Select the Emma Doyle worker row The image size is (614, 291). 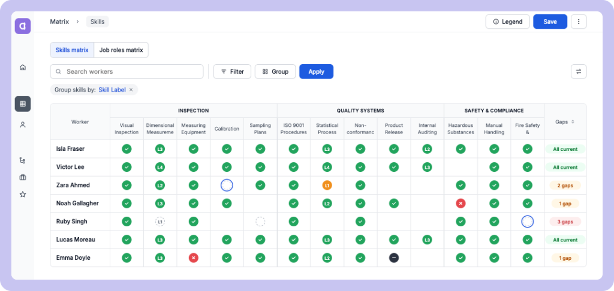click(x=318, y=257)
